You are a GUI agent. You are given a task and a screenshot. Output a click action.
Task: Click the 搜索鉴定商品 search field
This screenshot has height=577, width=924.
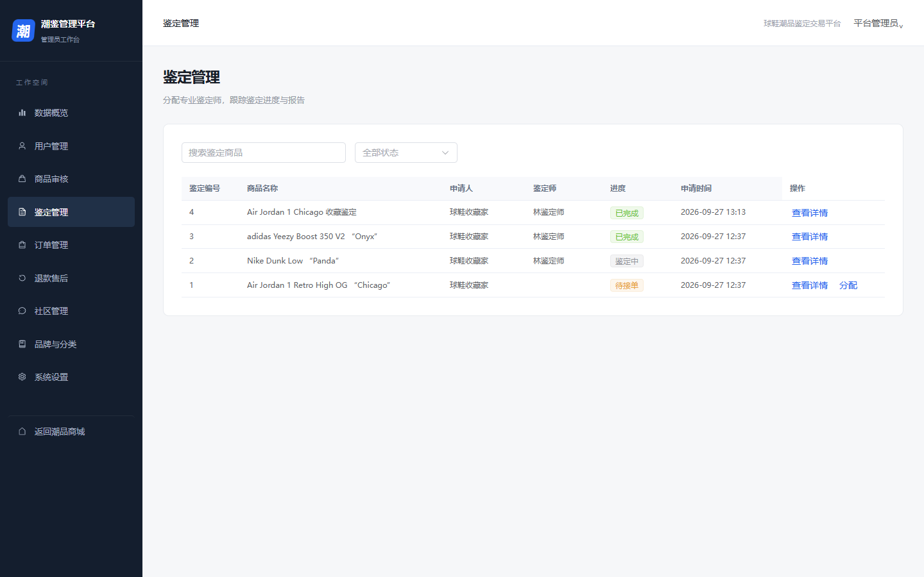(x=264, y=153)
